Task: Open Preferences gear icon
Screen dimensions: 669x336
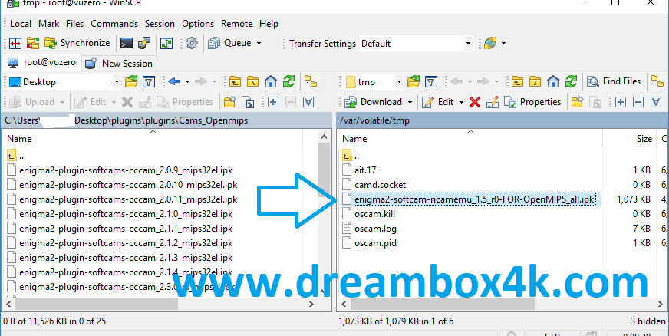Action: coord(192,44)
